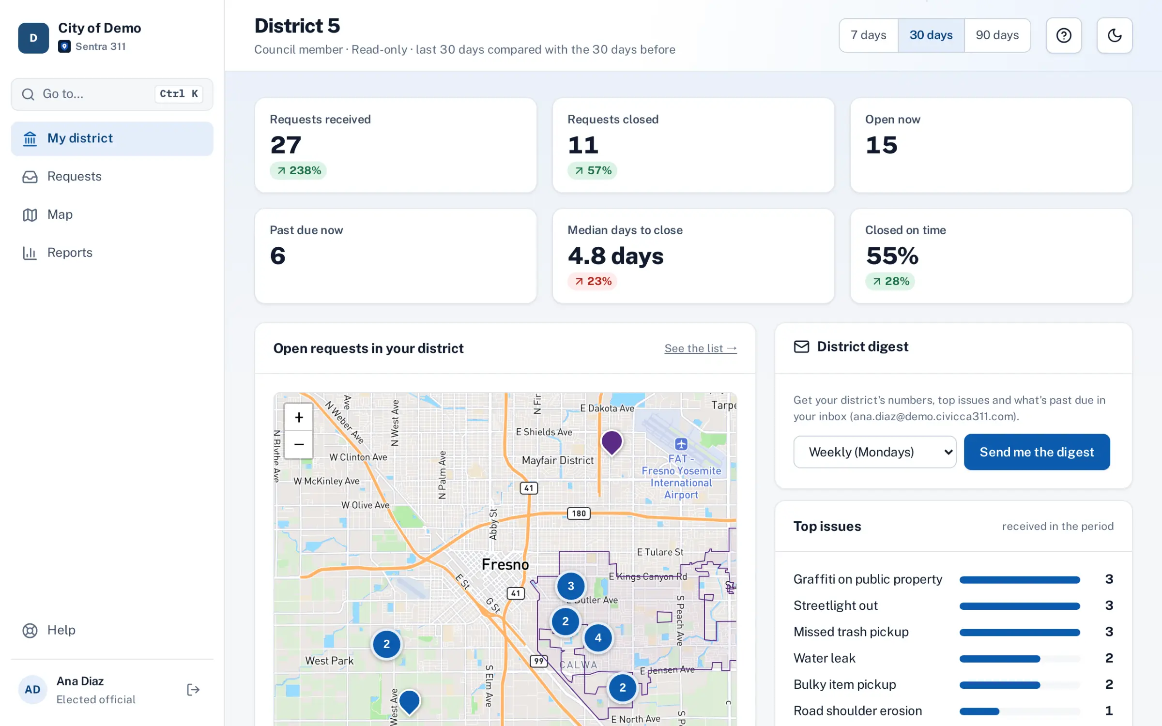
Task: Click the Top issues heading
Action: (827, 526)
